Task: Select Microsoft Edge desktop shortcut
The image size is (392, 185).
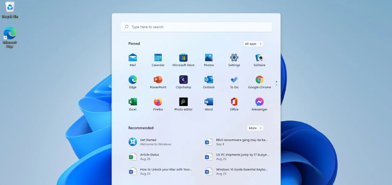Action: tap(10, 37)
